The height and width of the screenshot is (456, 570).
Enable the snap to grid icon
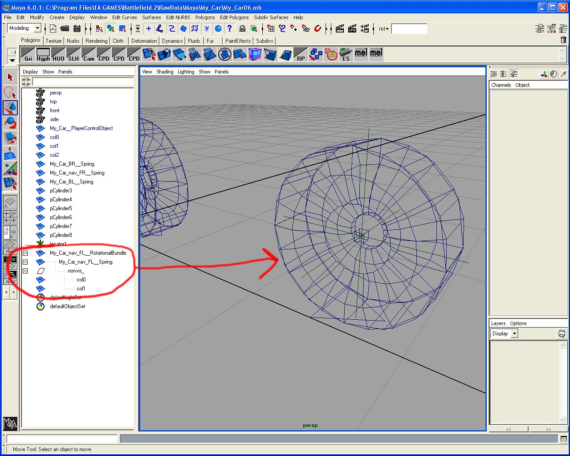pos(271,28)
